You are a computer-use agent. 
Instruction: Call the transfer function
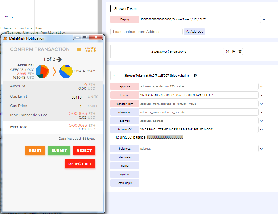[x=125, y=95]
